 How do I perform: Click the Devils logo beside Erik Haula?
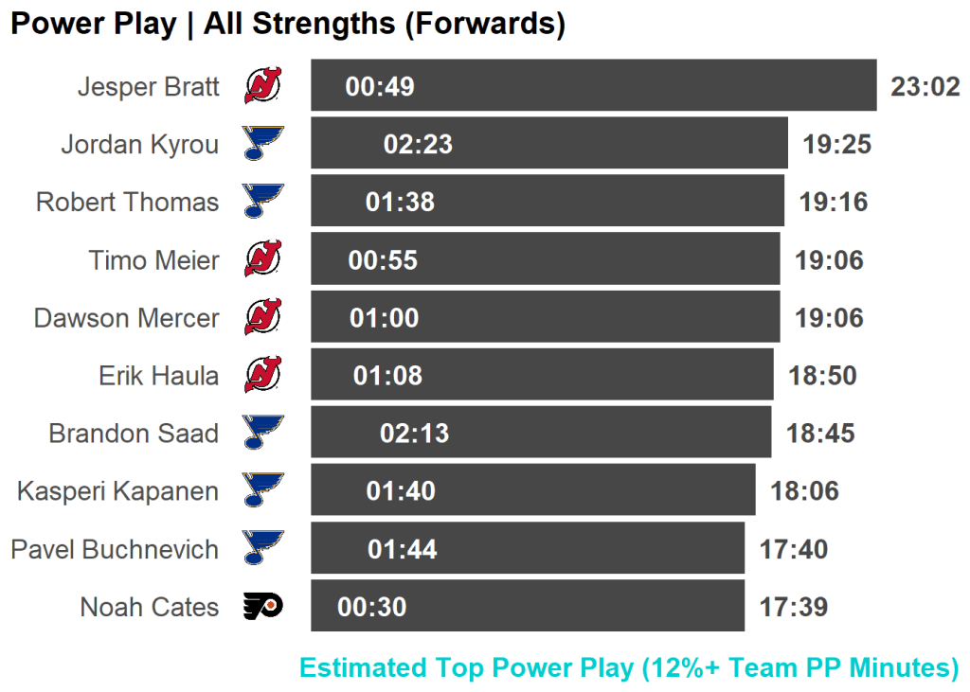(x=262, y=375)
